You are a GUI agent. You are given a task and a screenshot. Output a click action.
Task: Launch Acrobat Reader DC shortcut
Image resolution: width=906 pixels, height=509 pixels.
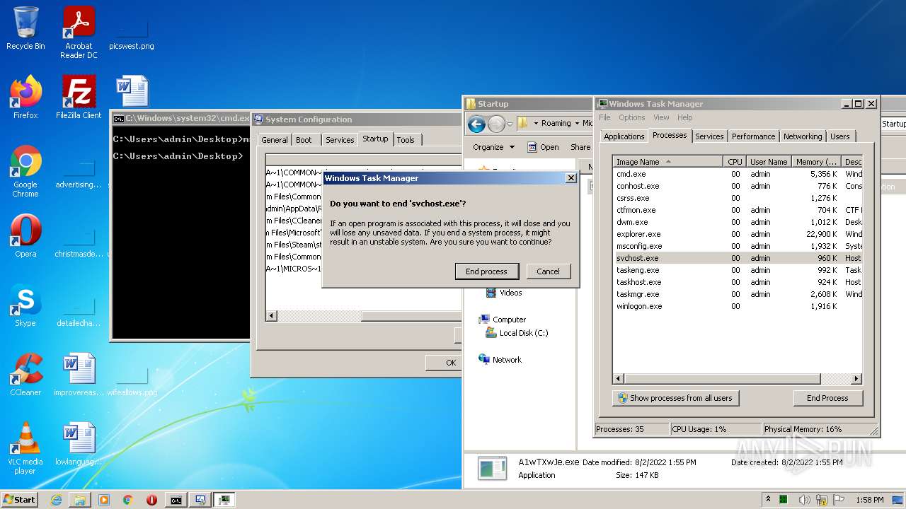(79, 33)
